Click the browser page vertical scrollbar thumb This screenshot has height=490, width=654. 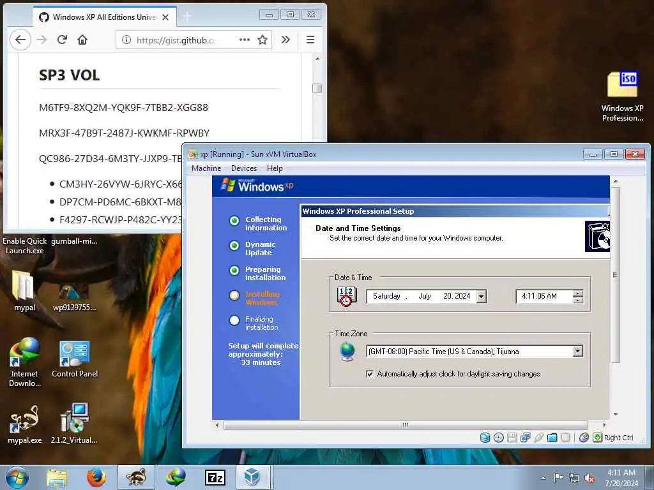317,88
